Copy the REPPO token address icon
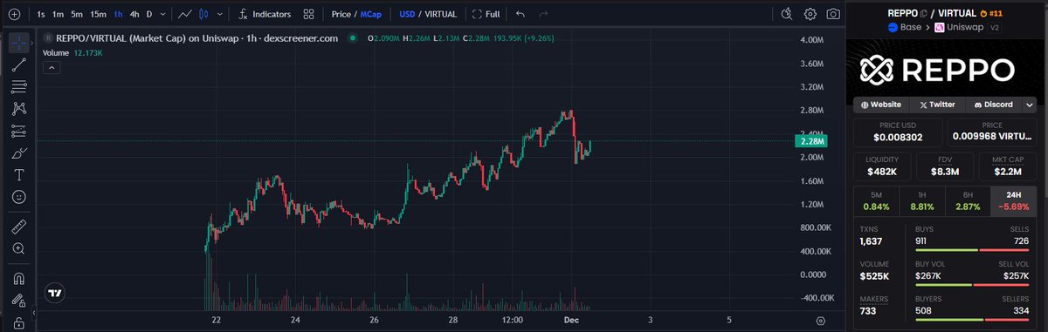The image size is (1048, 332). [x=923, y=14]
